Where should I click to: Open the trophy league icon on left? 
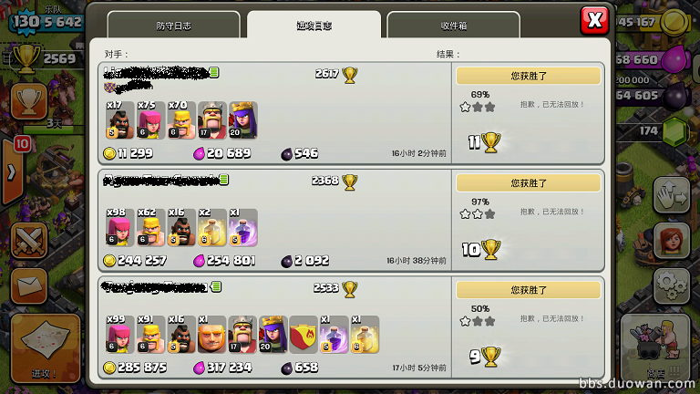pos(29,101)
